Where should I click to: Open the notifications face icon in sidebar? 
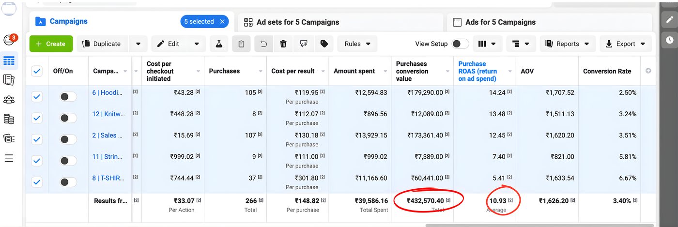tap(9, 40)
